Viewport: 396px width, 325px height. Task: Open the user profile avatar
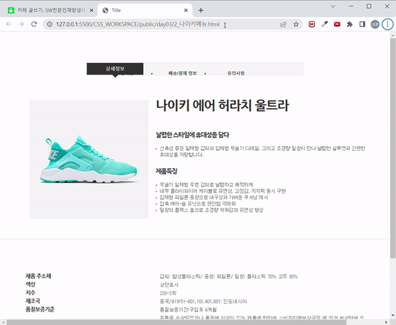375,24
